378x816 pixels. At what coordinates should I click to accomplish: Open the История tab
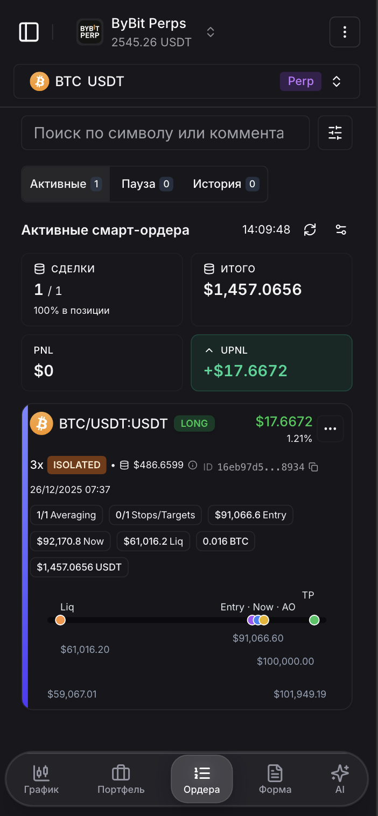point(226,184)
